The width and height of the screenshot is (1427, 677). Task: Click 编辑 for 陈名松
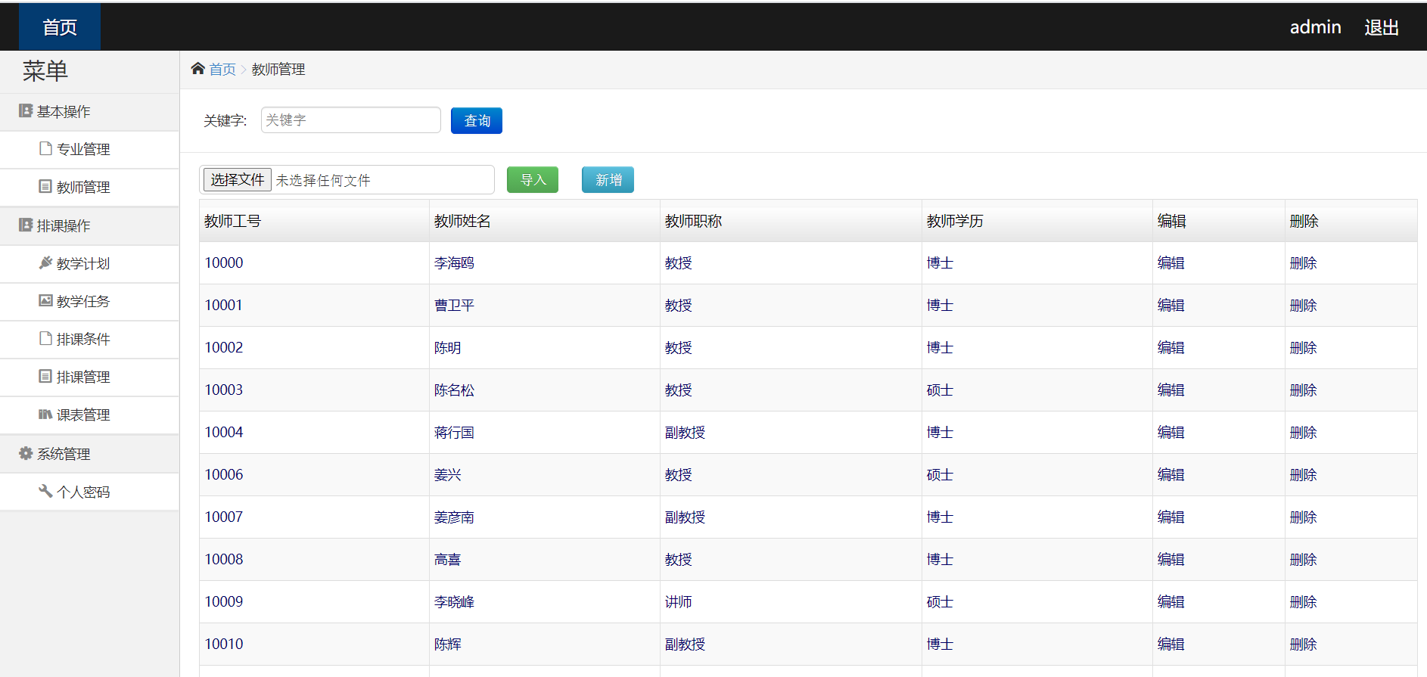[x=1171, y=390]
